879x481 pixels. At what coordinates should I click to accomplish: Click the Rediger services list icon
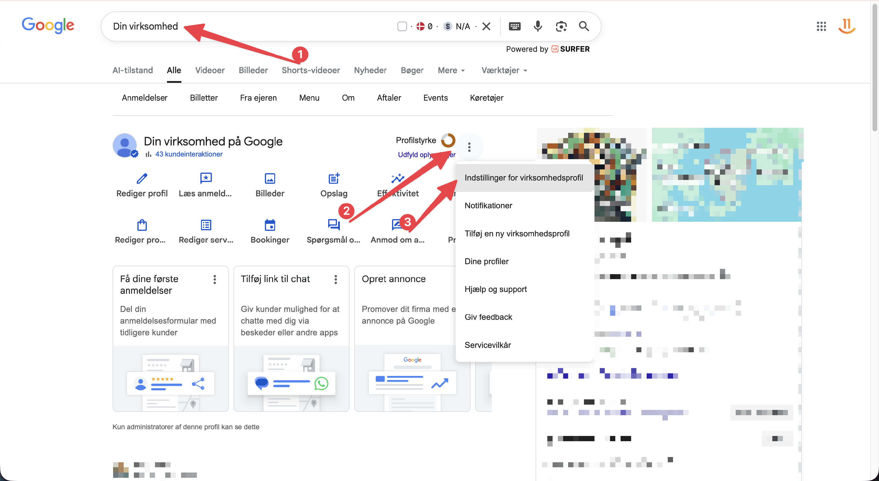point(206,225)
